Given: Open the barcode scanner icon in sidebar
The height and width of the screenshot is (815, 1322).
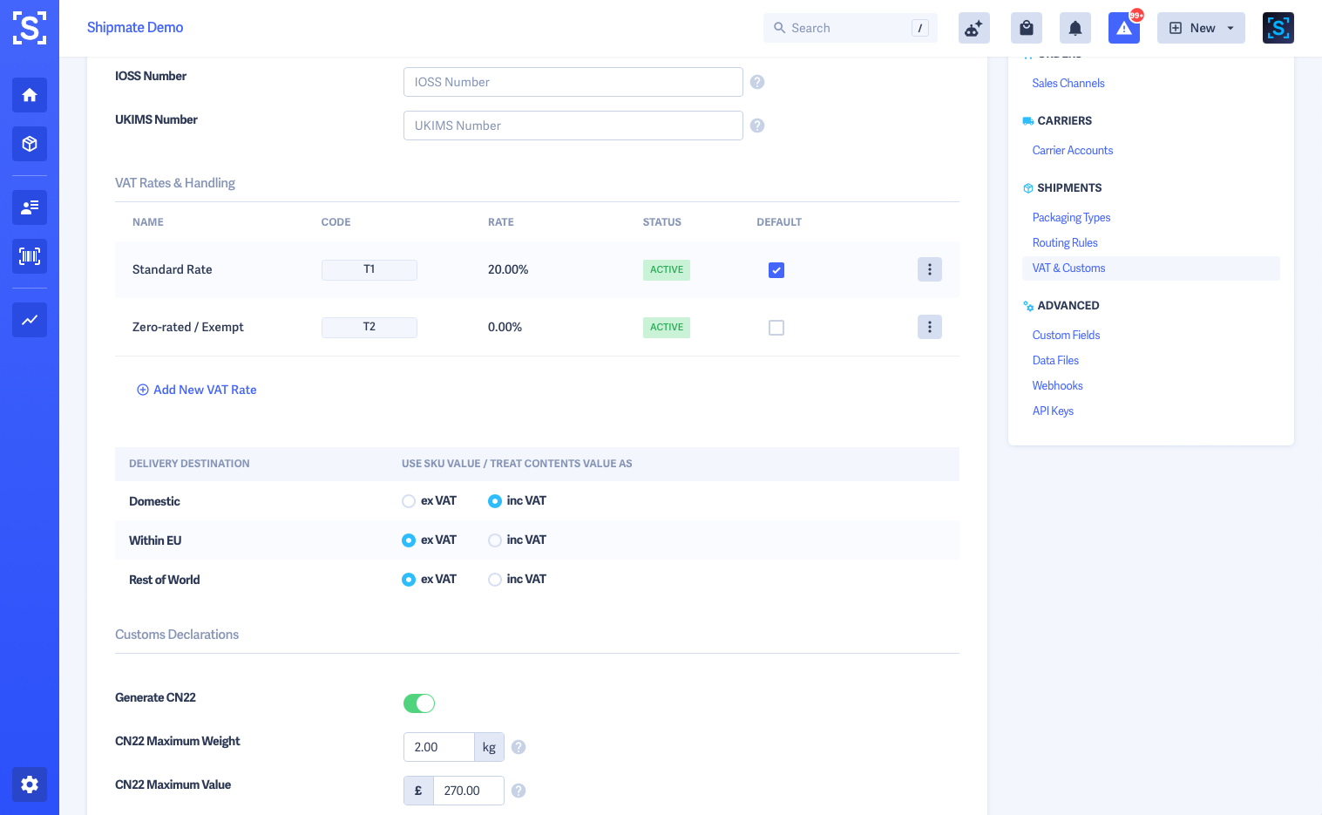Looking at the screenshot, I should [30, 256].
